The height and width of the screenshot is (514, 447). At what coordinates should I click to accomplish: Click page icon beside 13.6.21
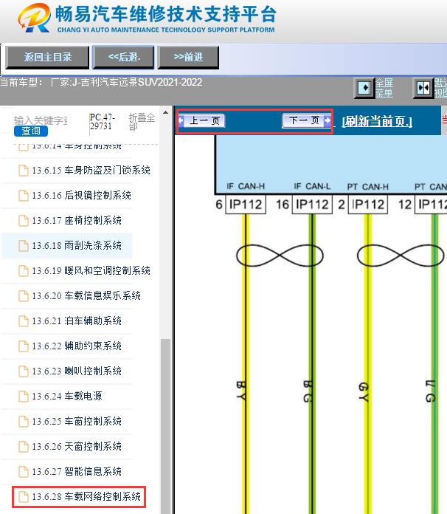[24, 321]
